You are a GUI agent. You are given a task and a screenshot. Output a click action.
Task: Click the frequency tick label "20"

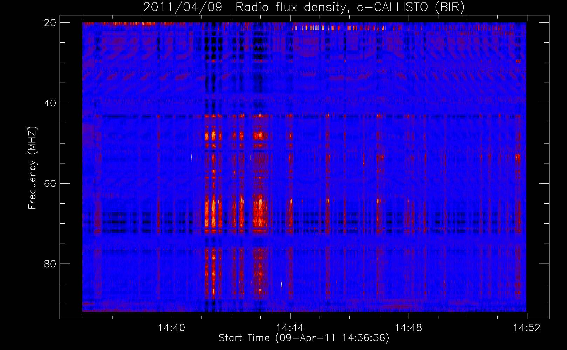(x=50, y=23)
